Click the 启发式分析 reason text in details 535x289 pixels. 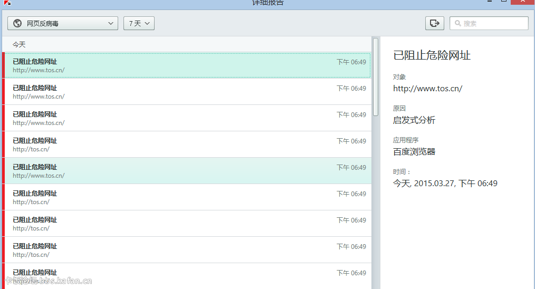pos(414,120)
